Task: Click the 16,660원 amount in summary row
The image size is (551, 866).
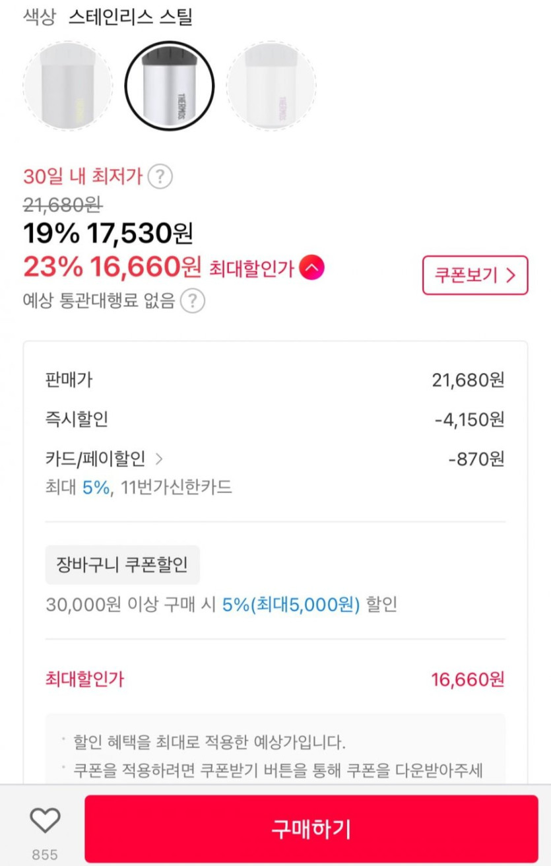Action: coord(467,679)
